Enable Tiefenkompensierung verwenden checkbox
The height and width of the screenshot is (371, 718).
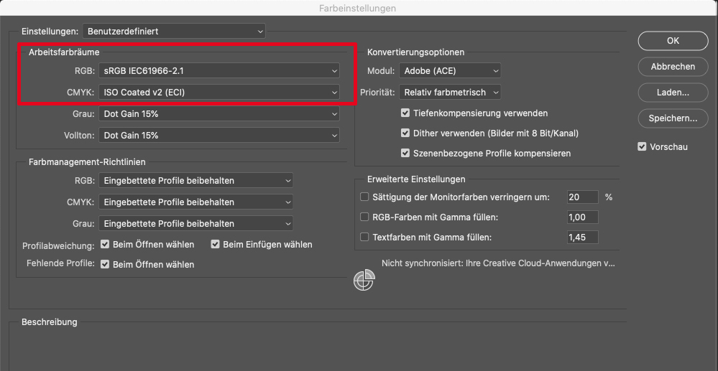[406, 113]
